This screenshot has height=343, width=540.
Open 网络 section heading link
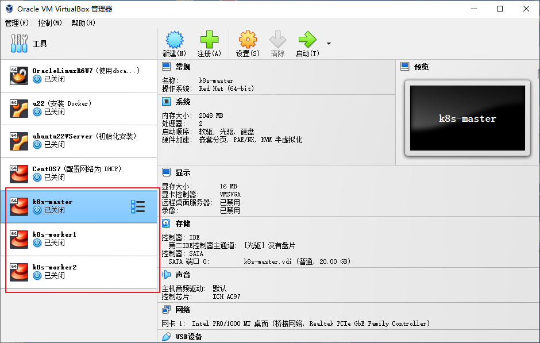(183, 310)
